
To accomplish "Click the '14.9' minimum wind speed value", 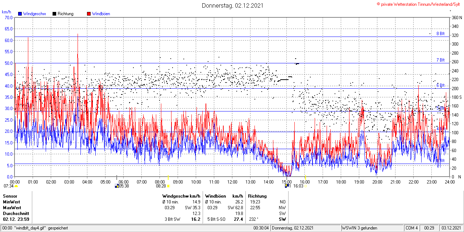I will 196,202.
